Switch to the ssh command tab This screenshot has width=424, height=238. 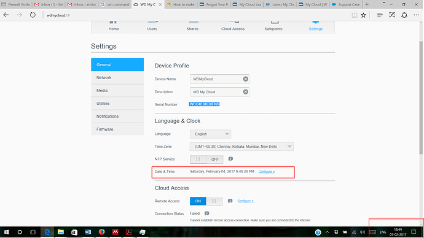pos(115,4)
